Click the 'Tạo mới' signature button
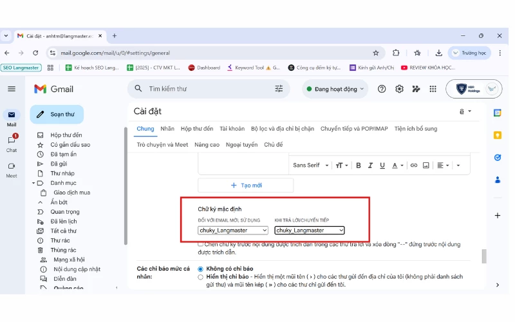The image size is (515, 322). click(245, 185)
